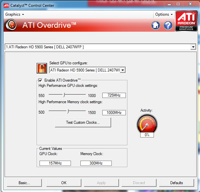Click the 'High Performance GPU clock settings:' label
Screen dimensions: 200x192
tap(68, 86)
